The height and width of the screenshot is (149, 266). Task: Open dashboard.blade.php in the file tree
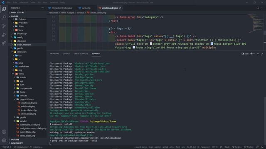(30, 125)
